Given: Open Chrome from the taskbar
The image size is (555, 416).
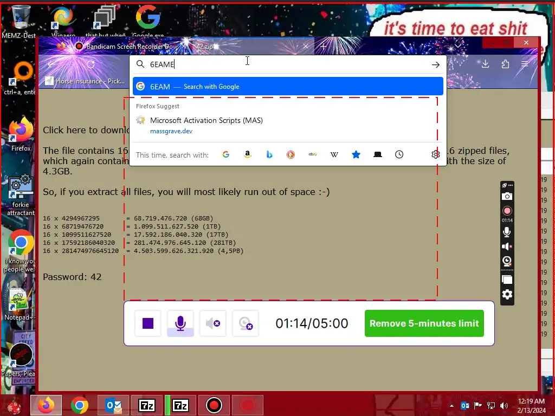Looking at the screenshot, I should pyautogui.click(x=79, y=405).
